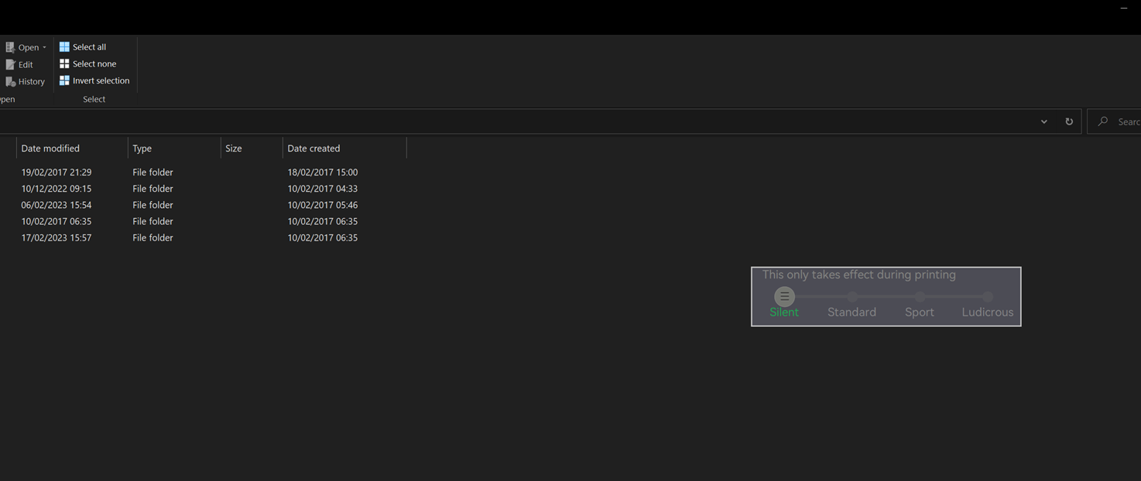
Task: Click the Select all icon
Action: coord(64,46)
